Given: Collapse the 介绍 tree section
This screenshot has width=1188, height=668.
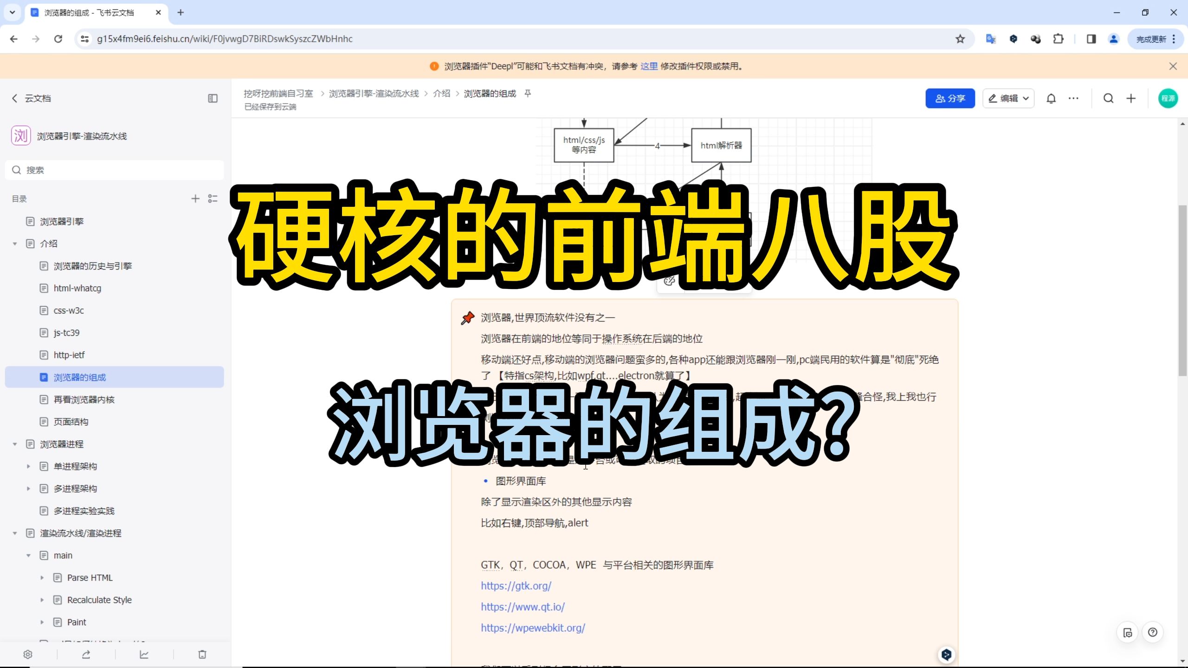Looking at the screenshot, I should tap(15, 244).
